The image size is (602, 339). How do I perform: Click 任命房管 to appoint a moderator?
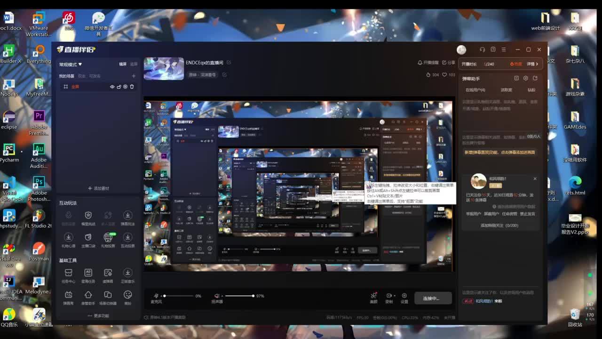point(509,214)
